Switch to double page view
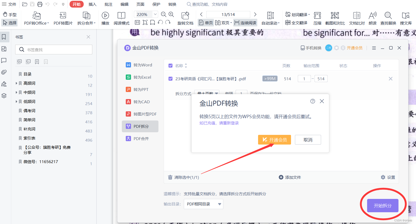This screenshot has height=224, width=416. pyautogui.click(x=224, y=23)
